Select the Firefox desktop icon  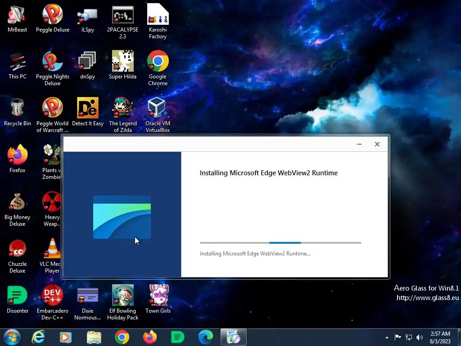tap(18, 159)
